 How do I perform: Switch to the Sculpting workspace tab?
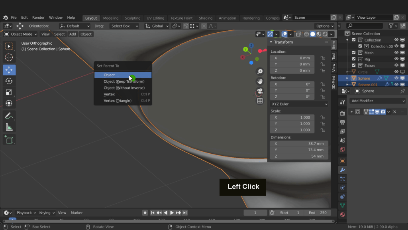(x=132, y=18)
